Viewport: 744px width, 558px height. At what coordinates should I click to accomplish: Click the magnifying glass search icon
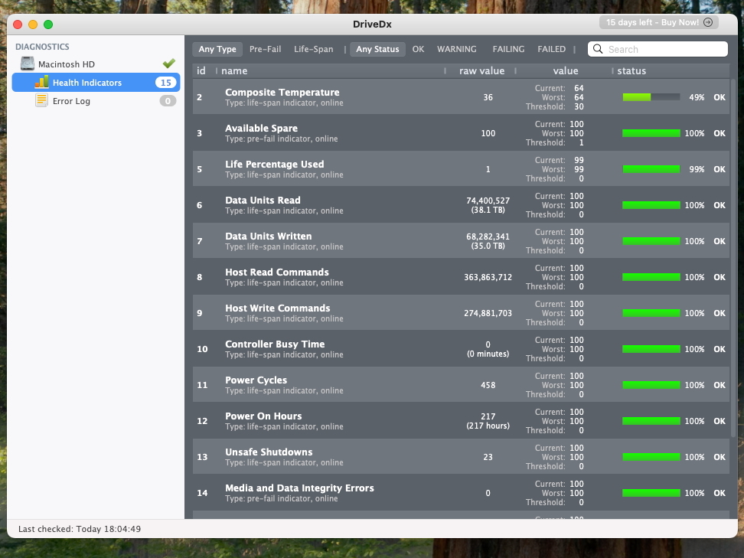(x=598, y=49)
